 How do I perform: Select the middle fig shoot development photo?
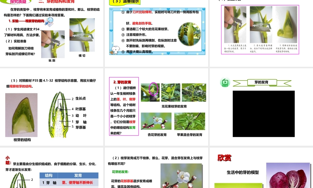[171, 92]
